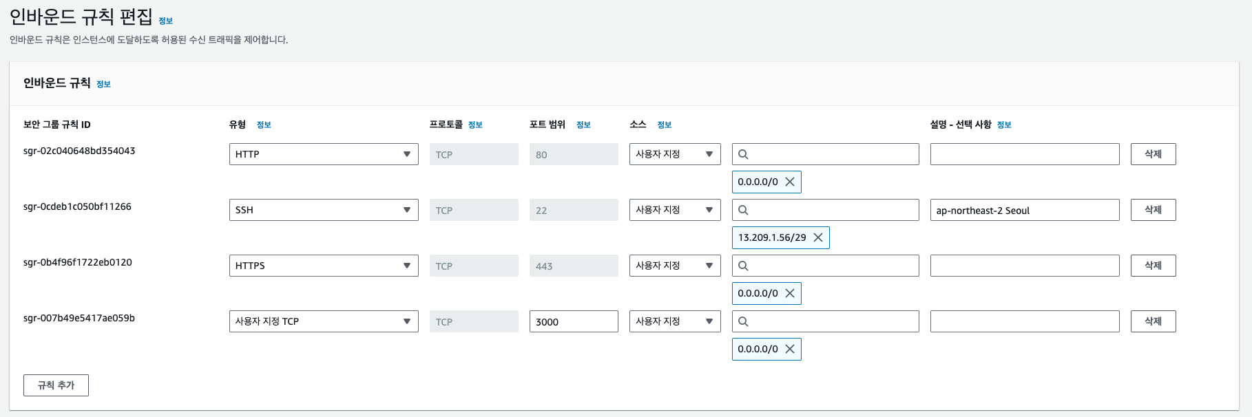
Task: Click the search icon in the SSH source field
Action: pyautogui.click(x=743, y=210)
